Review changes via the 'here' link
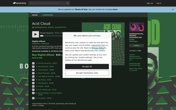Viewport: 176px width, 110px height. tap(115, 9)
